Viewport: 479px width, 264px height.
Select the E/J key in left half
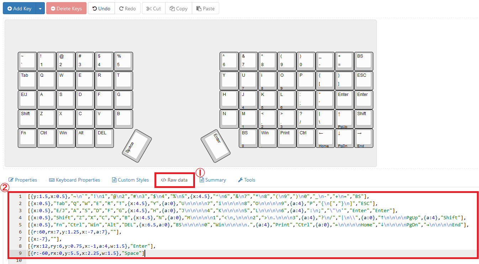(x=27, y=99)
